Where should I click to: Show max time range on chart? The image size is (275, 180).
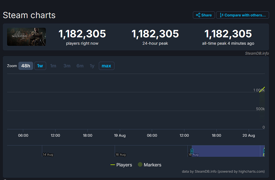(x=106, y=66)
